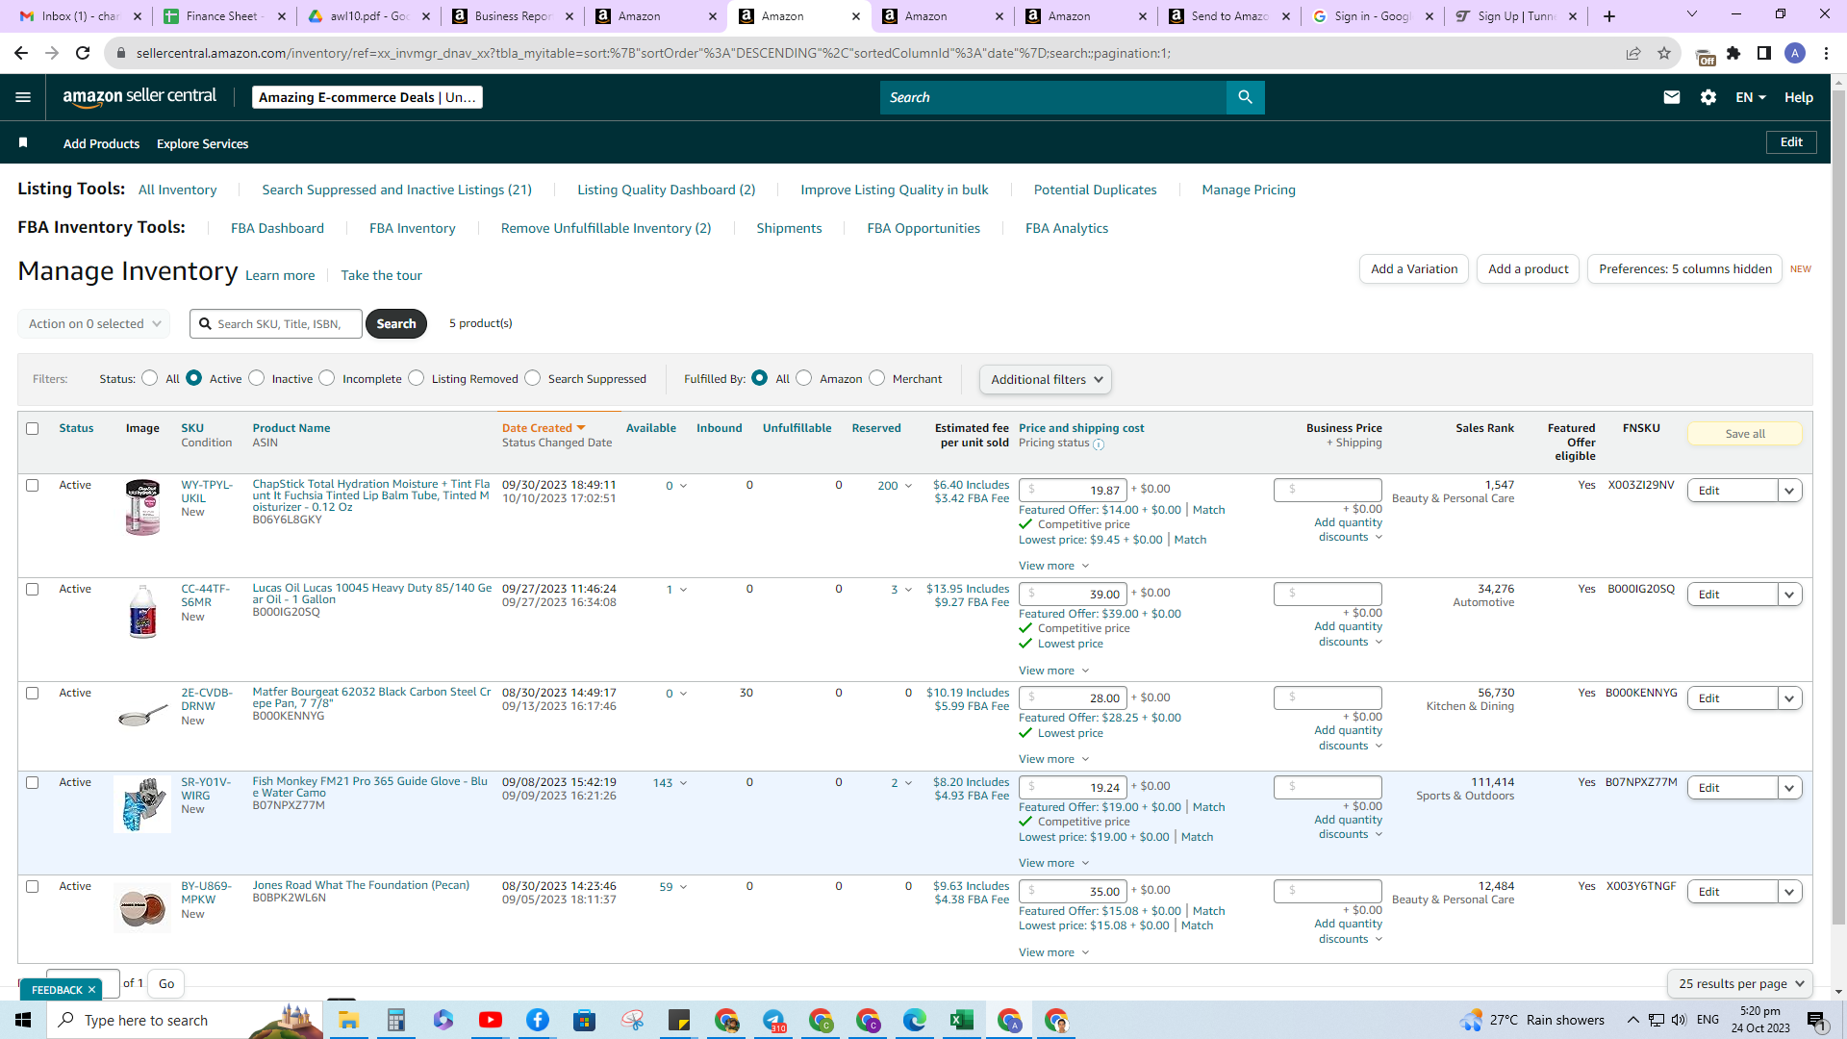Expand Additional filters dropdown

click(1046, 379)
